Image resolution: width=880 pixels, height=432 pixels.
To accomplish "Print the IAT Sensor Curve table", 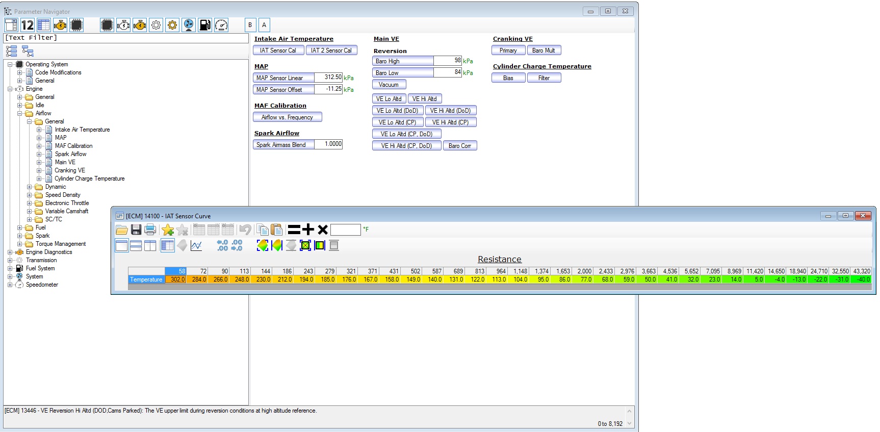I will (x=150, y=230).
